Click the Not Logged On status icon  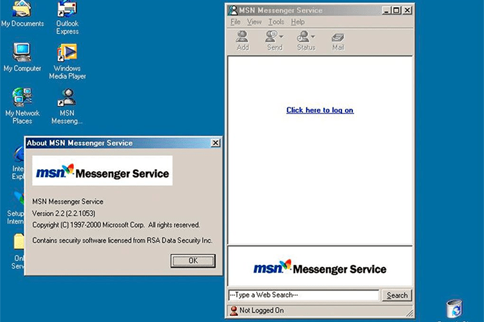[x=234, y=311]
